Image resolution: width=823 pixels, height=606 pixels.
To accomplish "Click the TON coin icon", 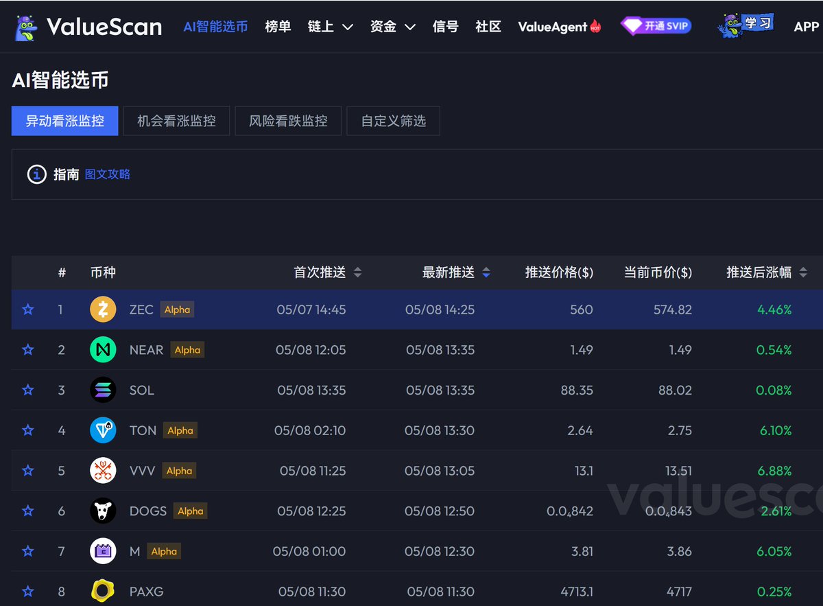I will pos(103,430).
